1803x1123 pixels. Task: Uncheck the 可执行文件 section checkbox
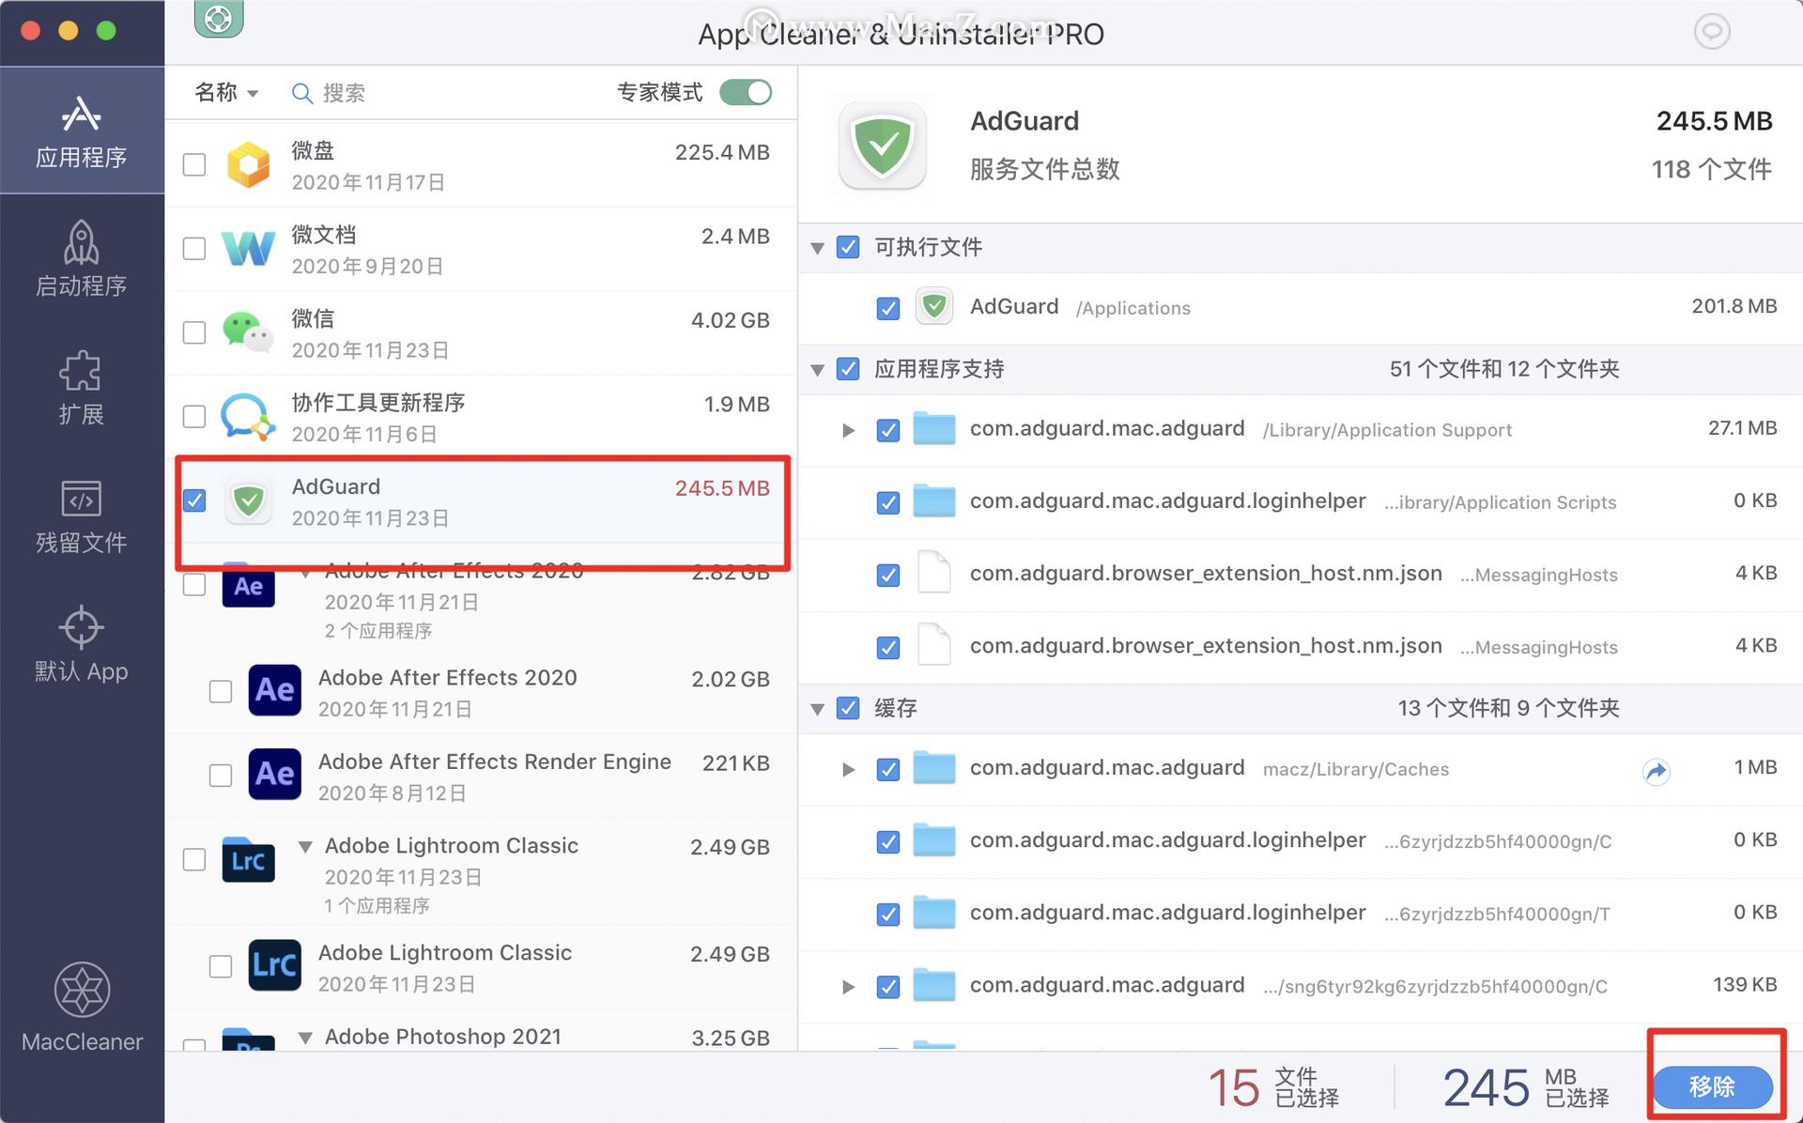click(848, 247)
